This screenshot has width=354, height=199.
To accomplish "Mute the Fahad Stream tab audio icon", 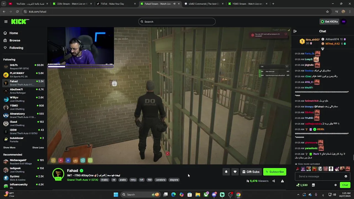I will click(x=174, y=4).
